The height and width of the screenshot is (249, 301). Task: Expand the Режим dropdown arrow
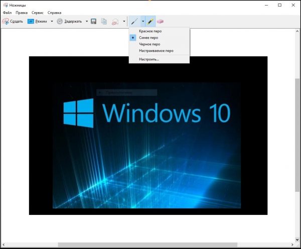52,21
